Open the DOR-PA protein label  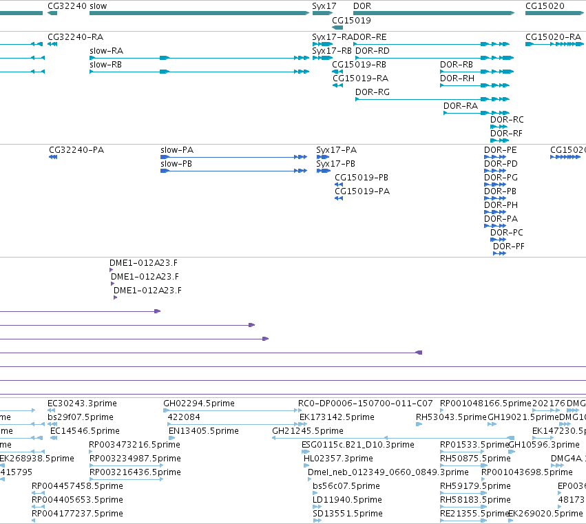(x=501, y=220)
